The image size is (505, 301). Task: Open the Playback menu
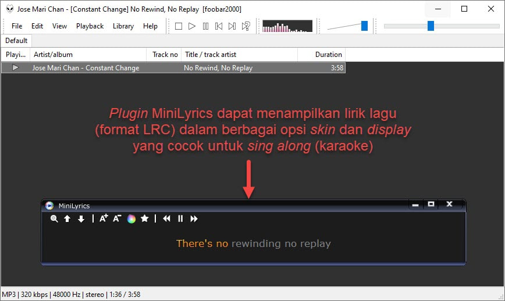(x=90, y=26)
